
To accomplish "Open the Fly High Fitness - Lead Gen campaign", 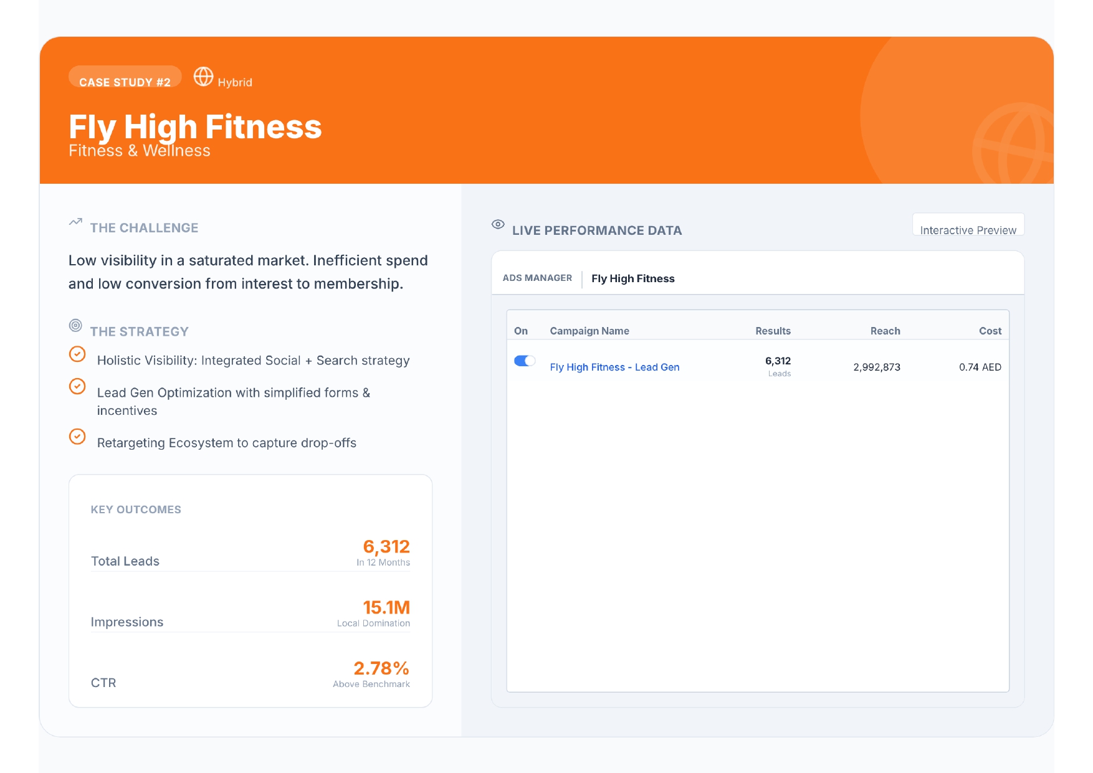I will click(x=614, y=367).
